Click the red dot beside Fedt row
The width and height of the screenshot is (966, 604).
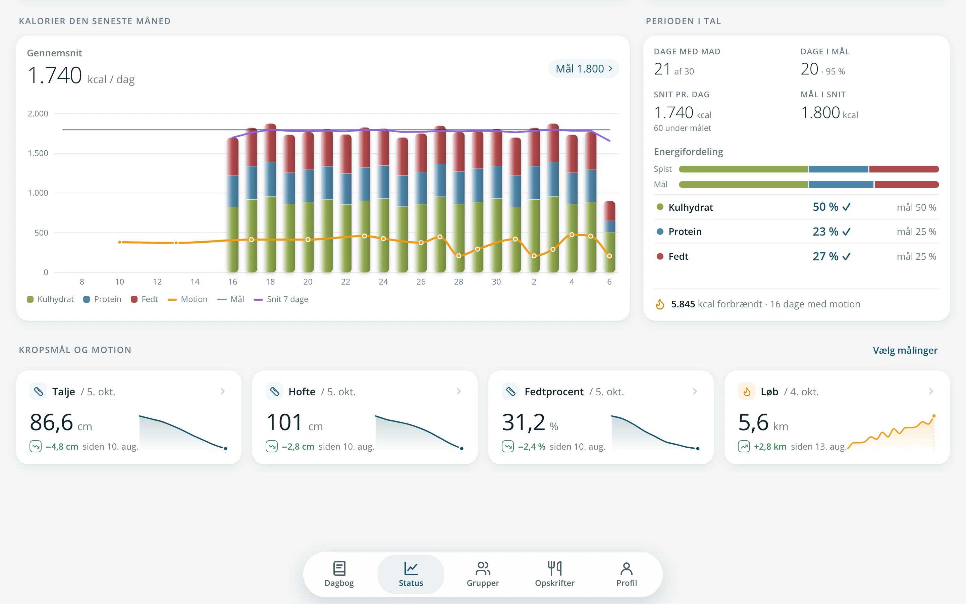(x=660, y=256)
